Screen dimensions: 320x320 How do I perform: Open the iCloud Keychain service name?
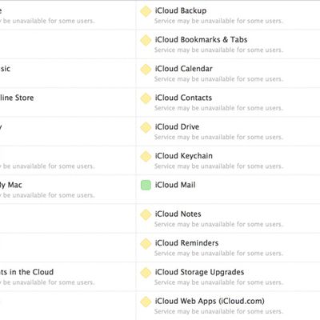click(x=184, y=156)
